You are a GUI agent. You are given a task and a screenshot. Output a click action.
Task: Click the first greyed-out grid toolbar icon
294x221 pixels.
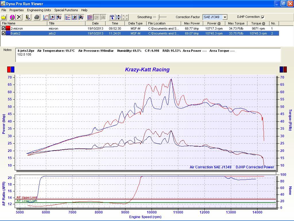[x=96, y=17]
